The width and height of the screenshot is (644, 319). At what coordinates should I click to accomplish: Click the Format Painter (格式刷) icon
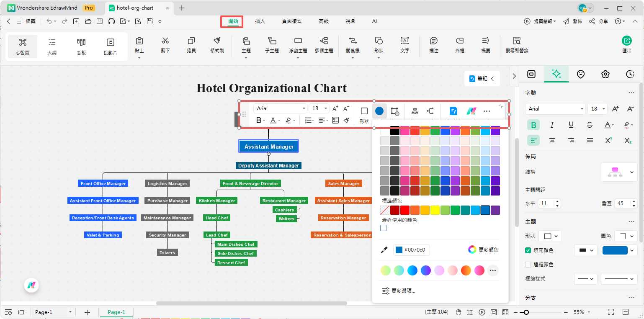point(217,44)
